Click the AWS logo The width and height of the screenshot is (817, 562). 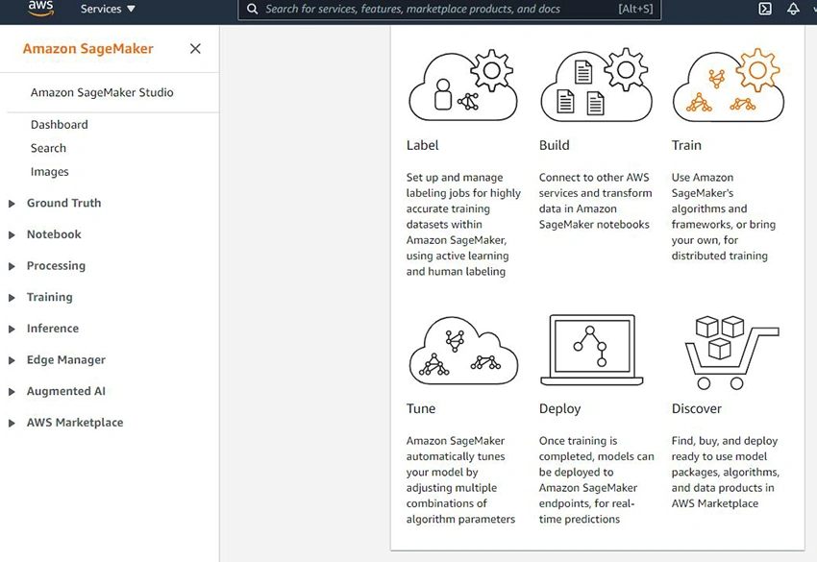tap(40, 9)
